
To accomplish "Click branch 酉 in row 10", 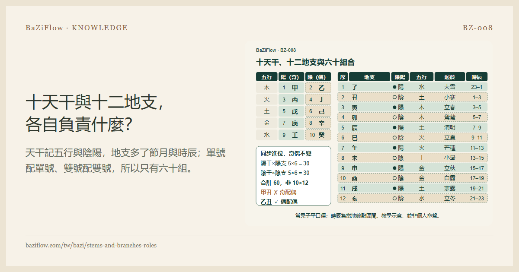I will pos(355,178).
